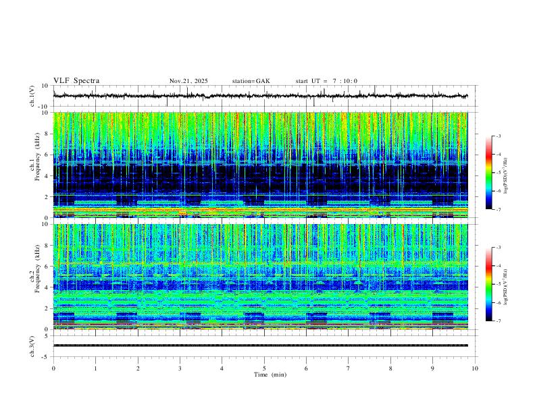
Task: Click the "8" kHz tick on ch.2 axis
Action: coord(47,246)
